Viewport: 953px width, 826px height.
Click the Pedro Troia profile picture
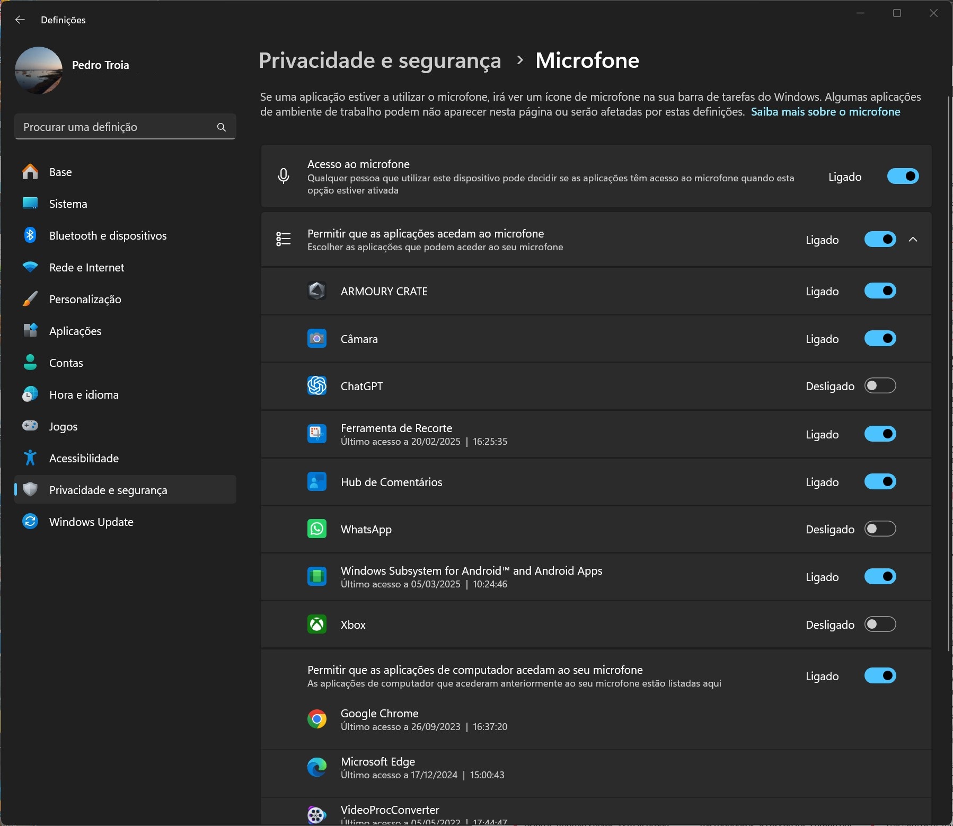tap(39, 71)
